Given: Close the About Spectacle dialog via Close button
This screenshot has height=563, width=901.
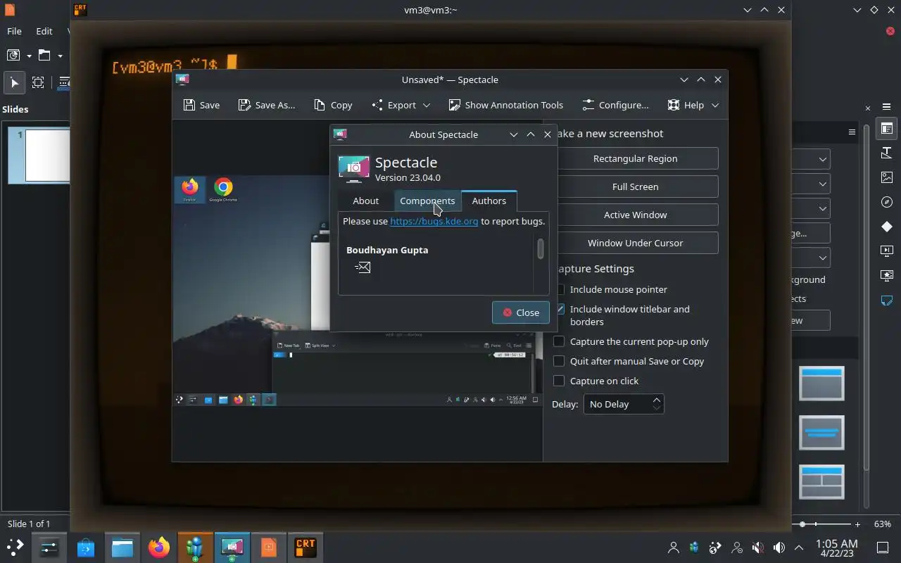Looking at the screenshot, I should point(520,312).
